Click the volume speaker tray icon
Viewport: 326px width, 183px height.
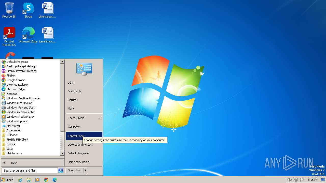(x=289, y=180)
